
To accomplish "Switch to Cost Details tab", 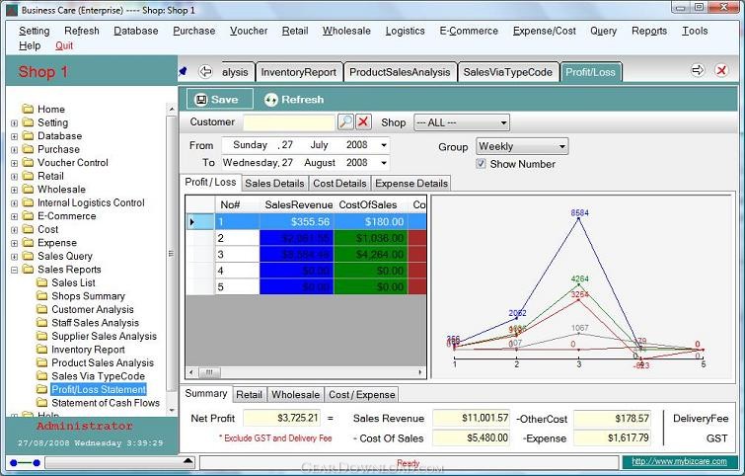I will coord(339,183).
